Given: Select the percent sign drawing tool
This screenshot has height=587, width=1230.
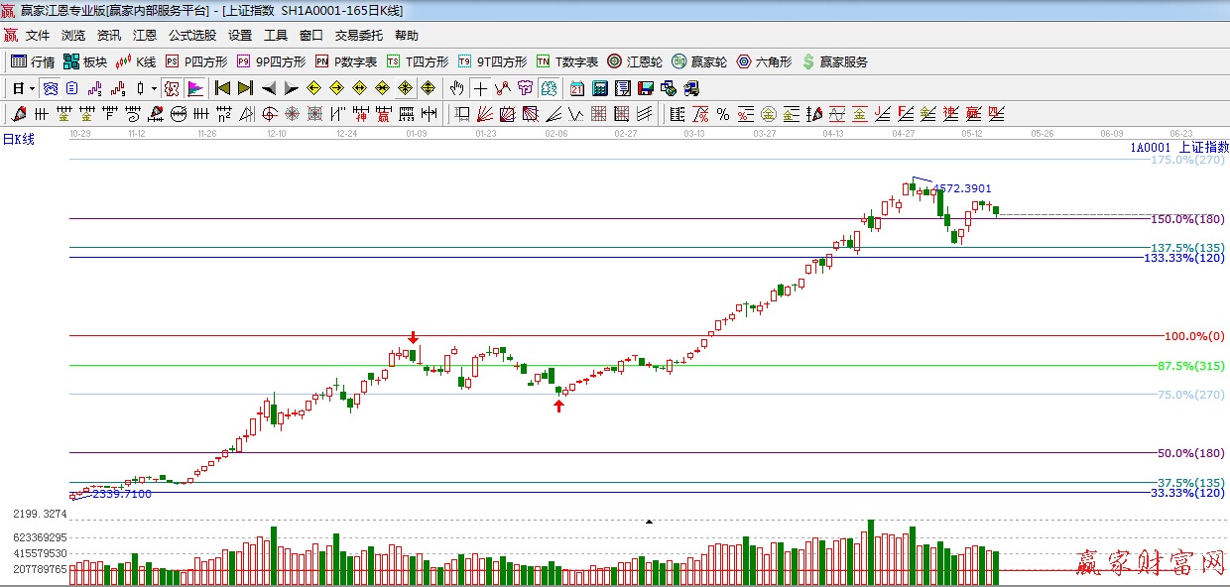Looking at the screenshot, I should coord(723,114).
